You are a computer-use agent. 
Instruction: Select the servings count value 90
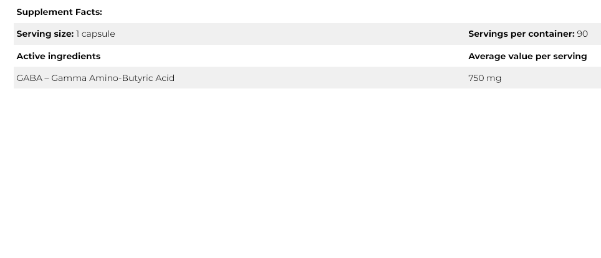click(x=582, y=34)
